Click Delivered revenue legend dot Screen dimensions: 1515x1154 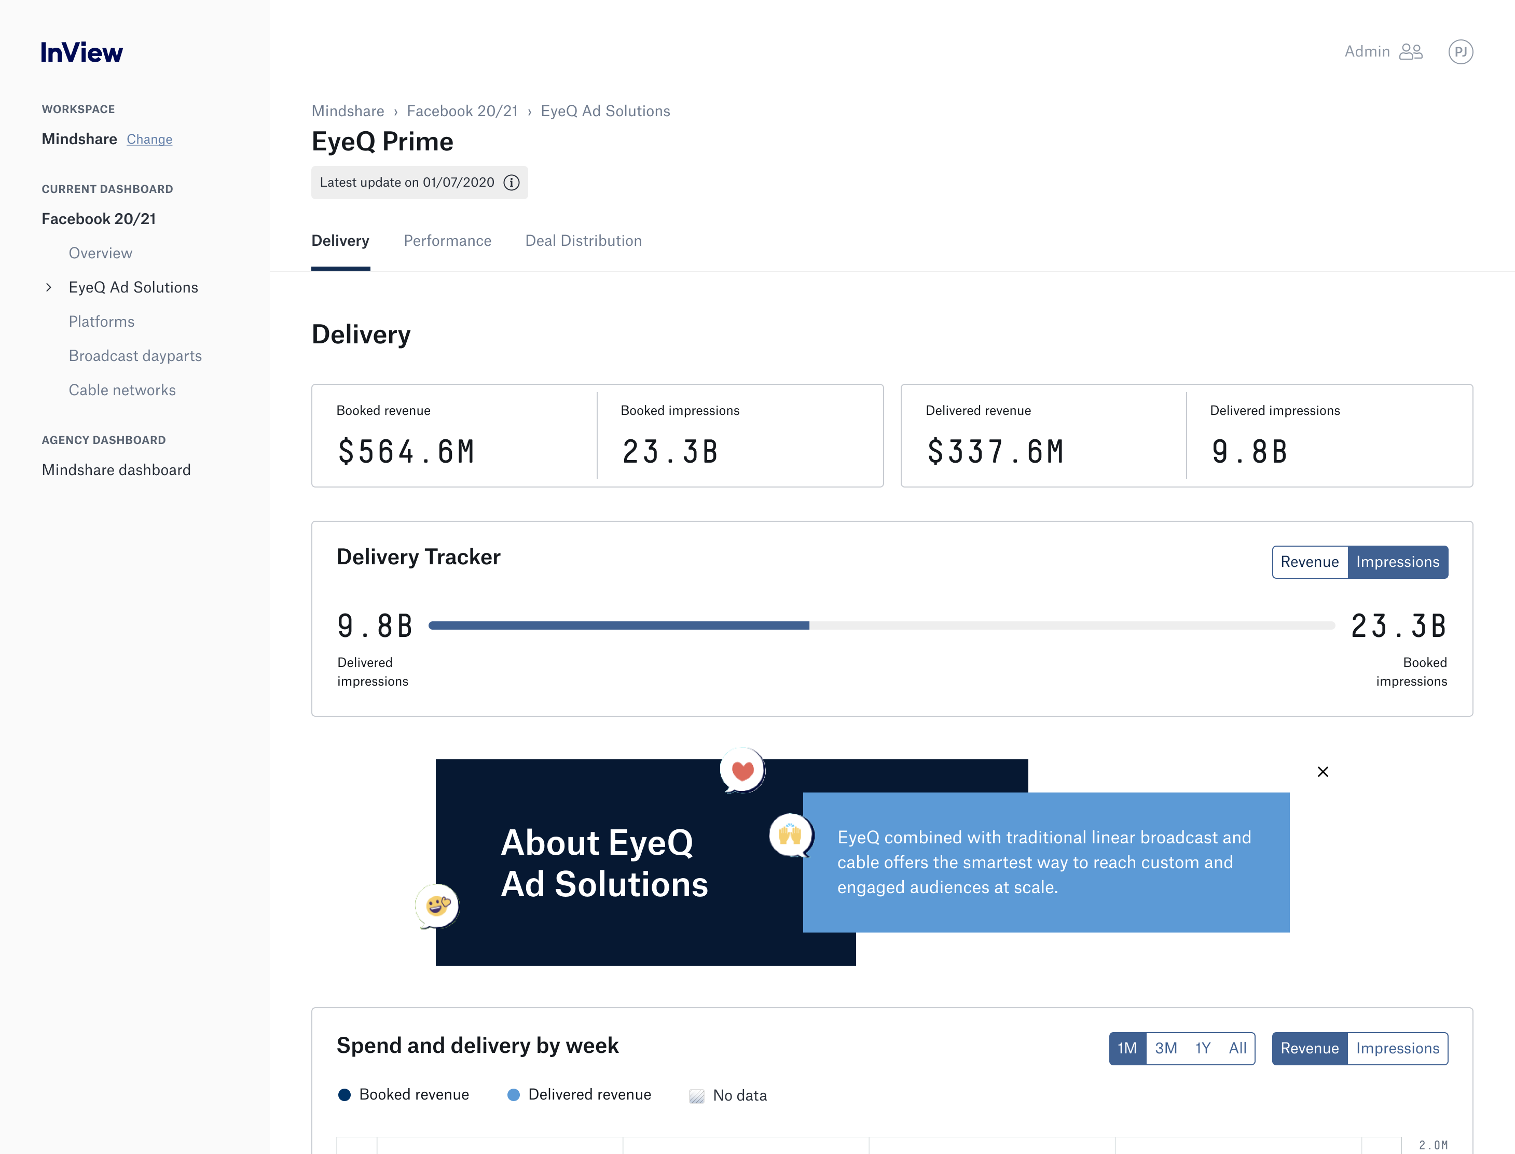point(513,1095)
